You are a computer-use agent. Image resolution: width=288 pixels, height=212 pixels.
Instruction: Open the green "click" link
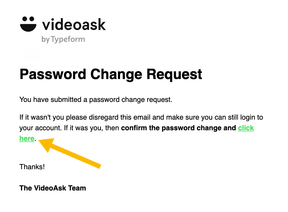(246, 128)
